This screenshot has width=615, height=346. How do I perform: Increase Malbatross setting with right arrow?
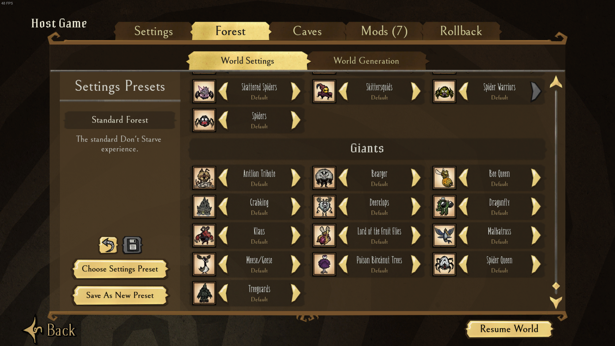[536, 235]
